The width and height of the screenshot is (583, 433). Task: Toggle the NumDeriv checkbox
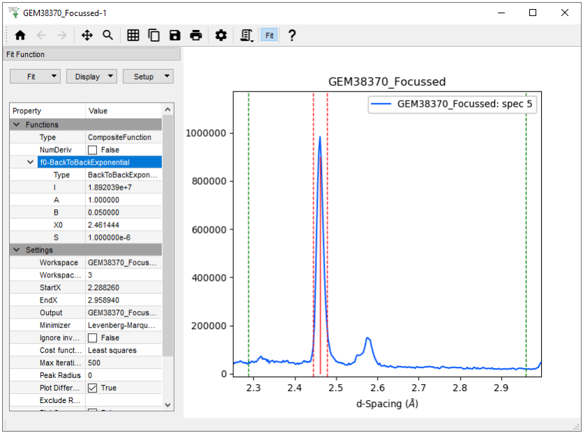pyautogui.click(x=92, y=150)
